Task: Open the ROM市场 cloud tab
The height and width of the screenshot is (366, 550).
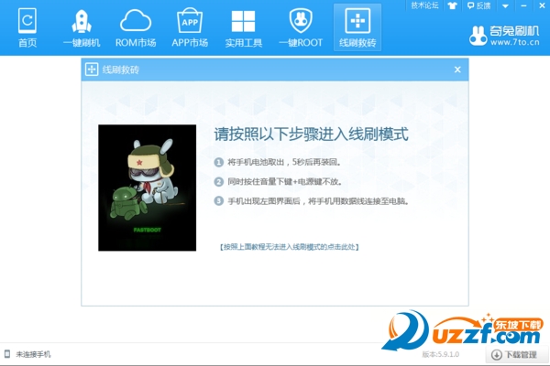Action: coord(136,27)
